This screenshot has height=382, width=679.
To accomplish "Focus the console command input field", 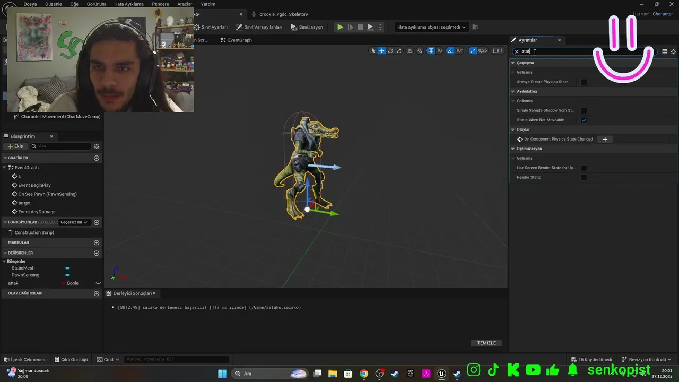I will click(177, 359).
